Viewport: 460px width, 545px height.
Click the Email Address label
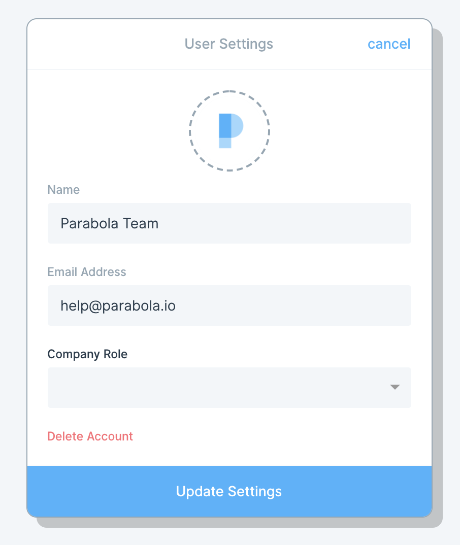click(87, 272)
